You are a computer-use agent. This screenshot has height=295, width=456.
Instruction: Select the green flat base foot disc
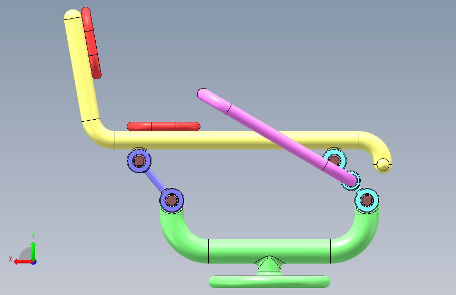(269, 282)
